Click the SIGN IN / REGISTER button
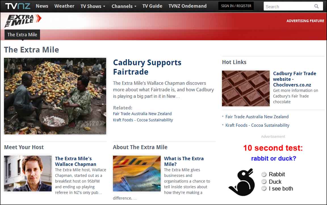The image size is (327, 205). (x=236, y=6)
